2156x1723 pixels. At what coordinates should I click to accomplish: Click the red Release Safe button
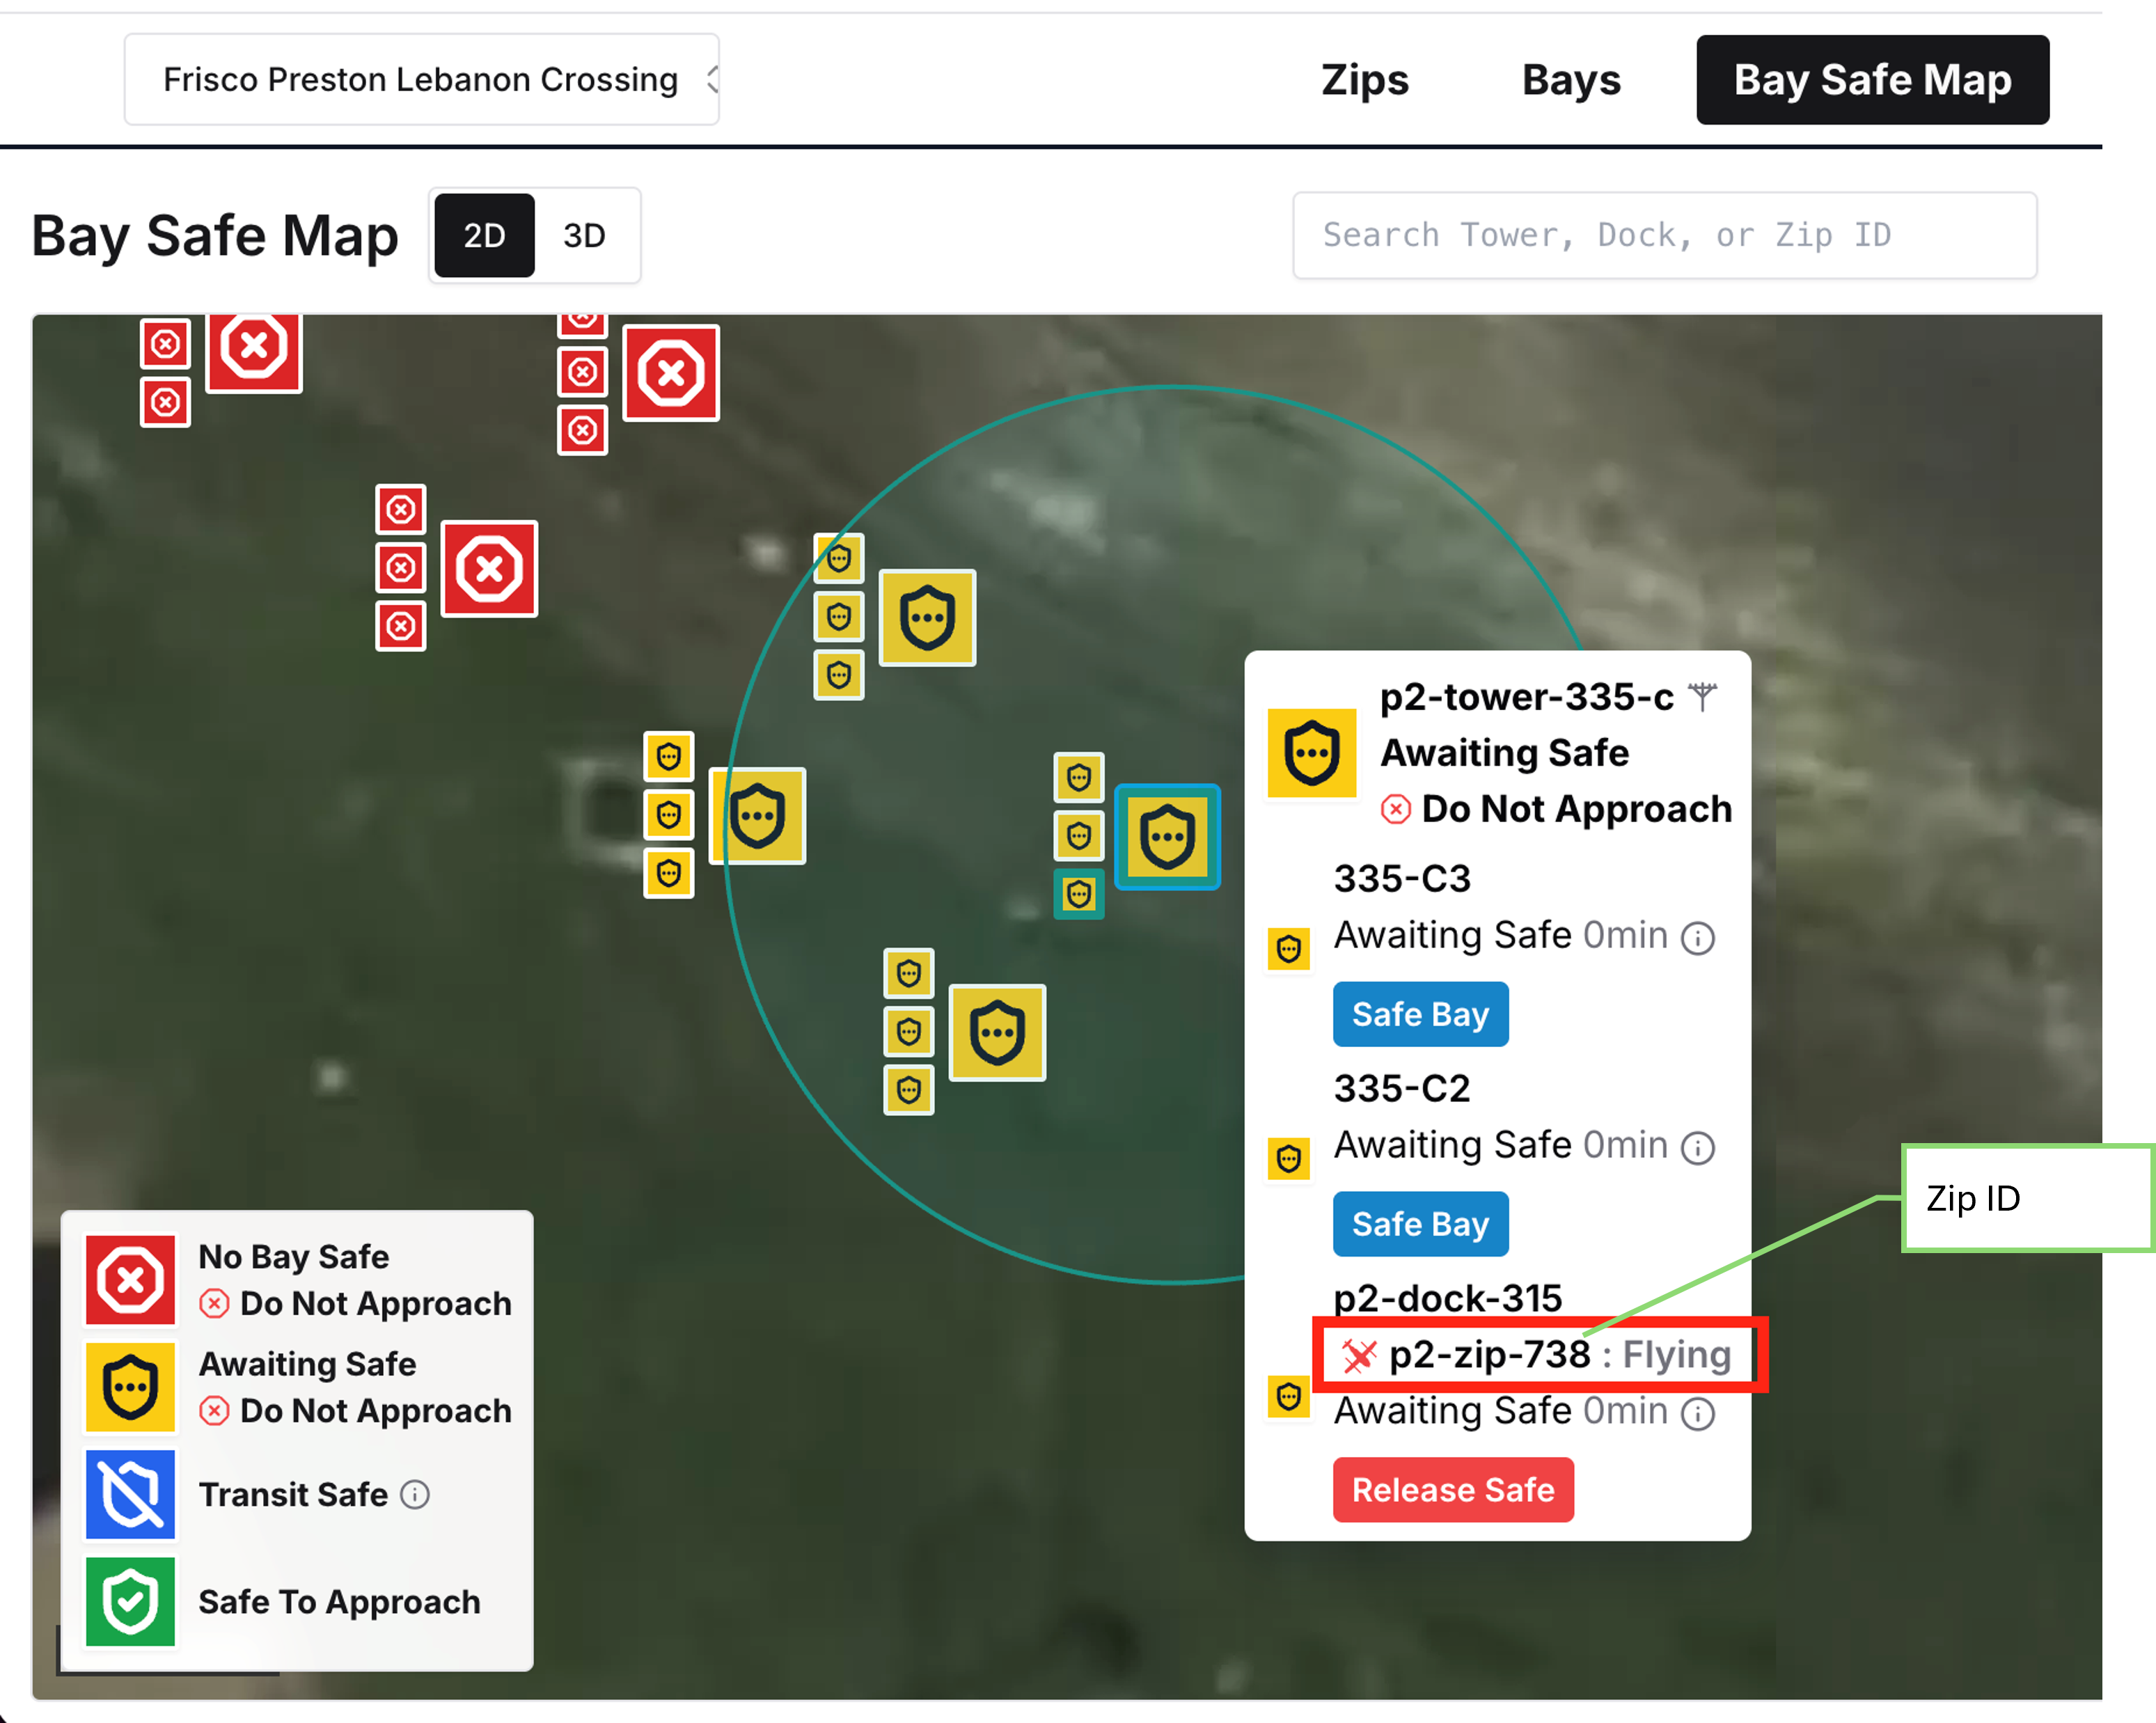pyautogui.click(x=1453, y=1489)
